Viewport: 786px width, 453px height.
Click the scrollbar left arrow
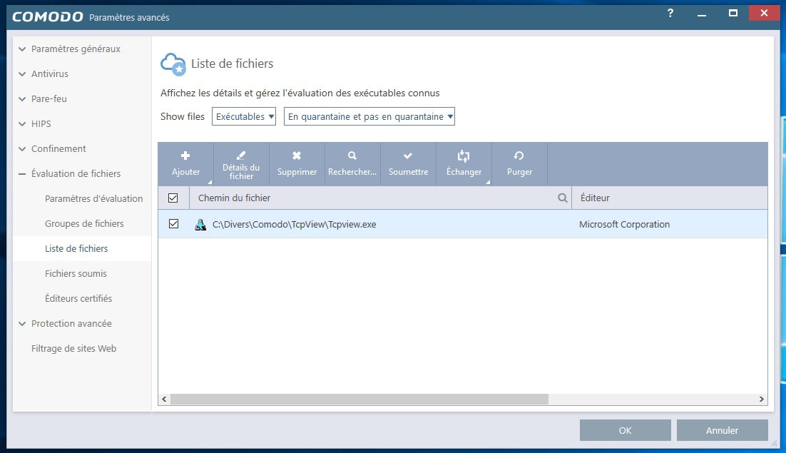164,399
